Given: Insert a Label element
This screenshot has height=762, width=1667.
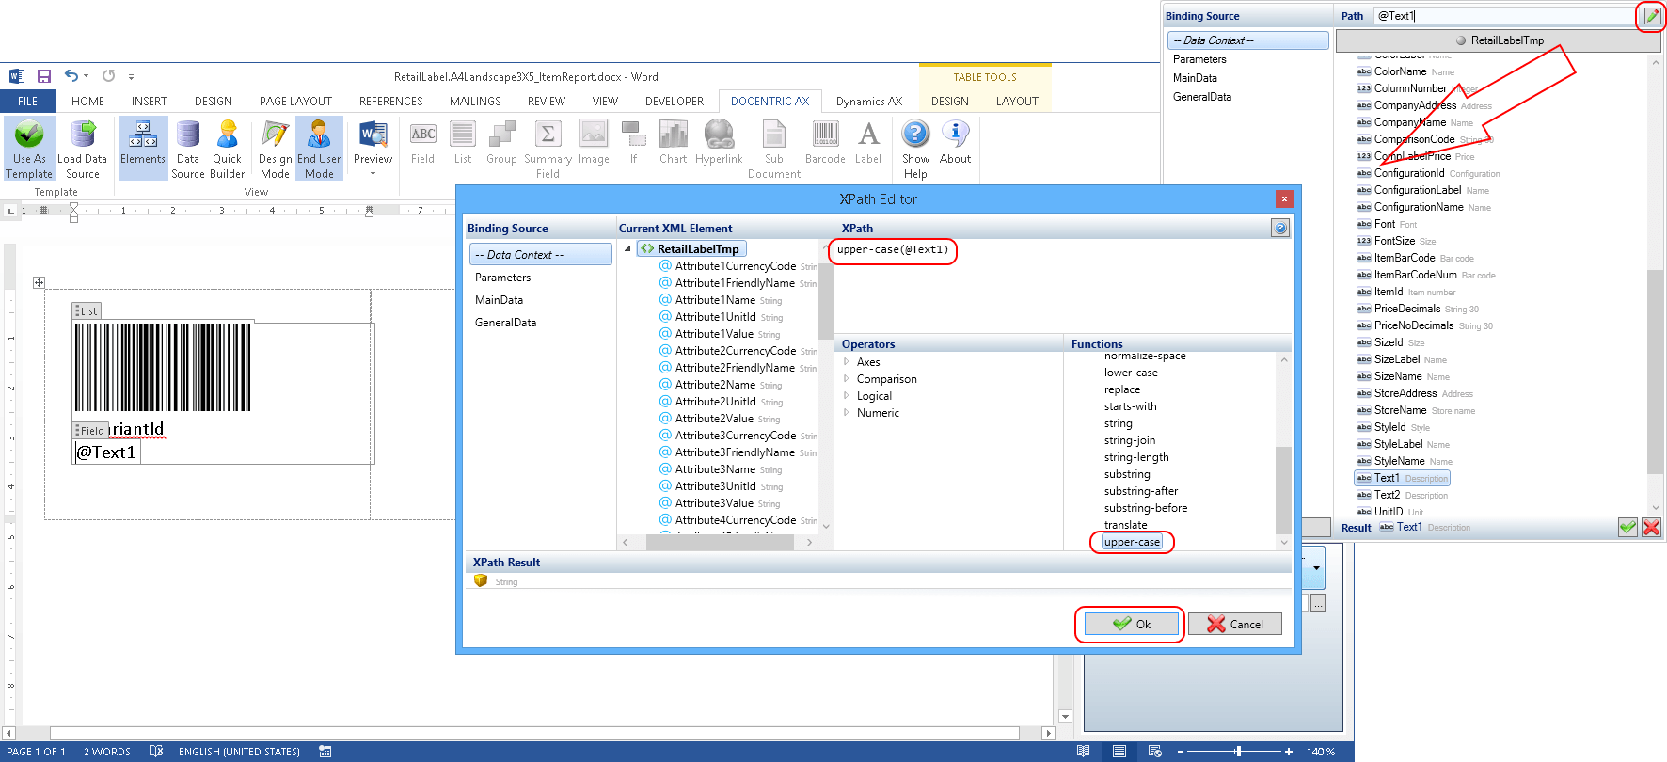Looking at the screenshot, I should (x=868, y=143).
